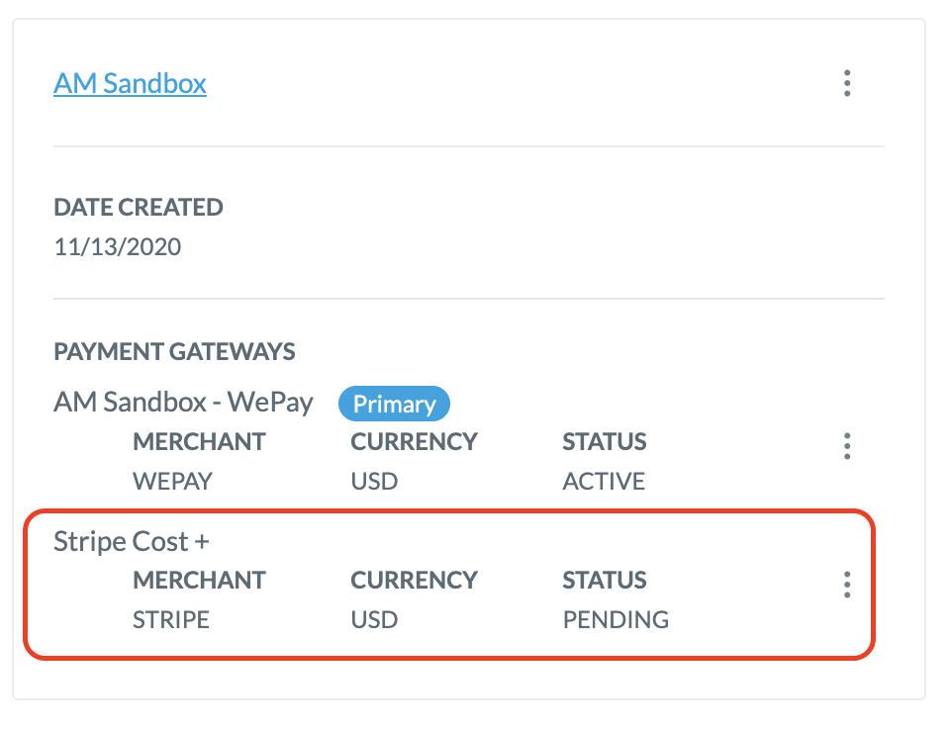Open the AM Sandbox link
The width and height of the screenshot is (950, 730).
130,84
